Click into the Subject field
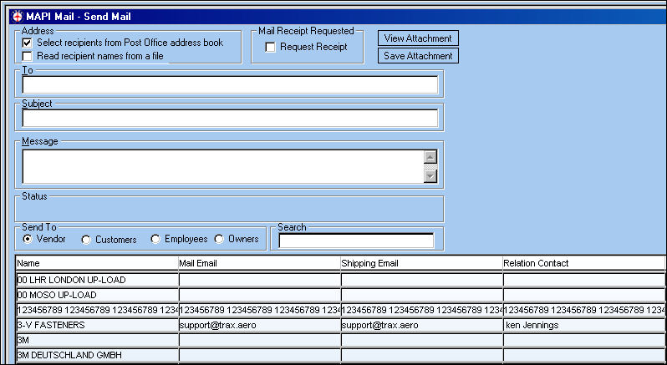667x365 pixels. (x=230, y=118)
